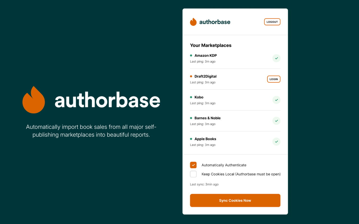Click the Last ping text under Apple Books
This screenshot has height=224, width=359.
203,145
